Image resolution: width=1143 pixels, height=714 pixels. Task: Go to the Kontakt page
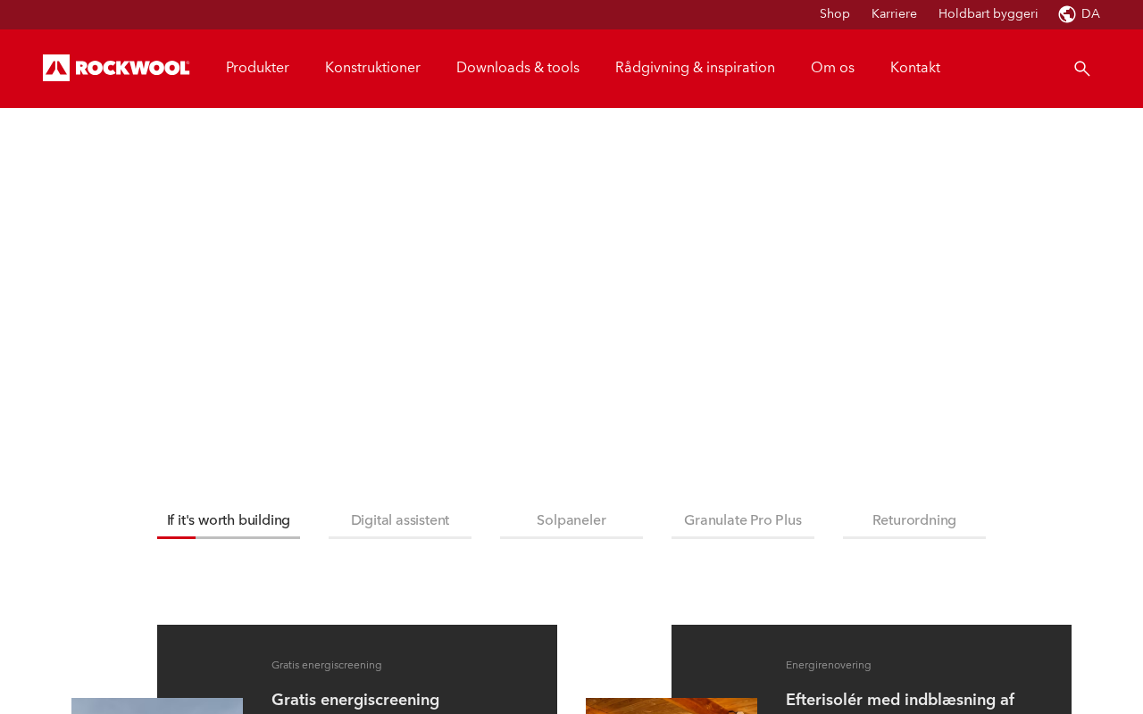point(915,68)
